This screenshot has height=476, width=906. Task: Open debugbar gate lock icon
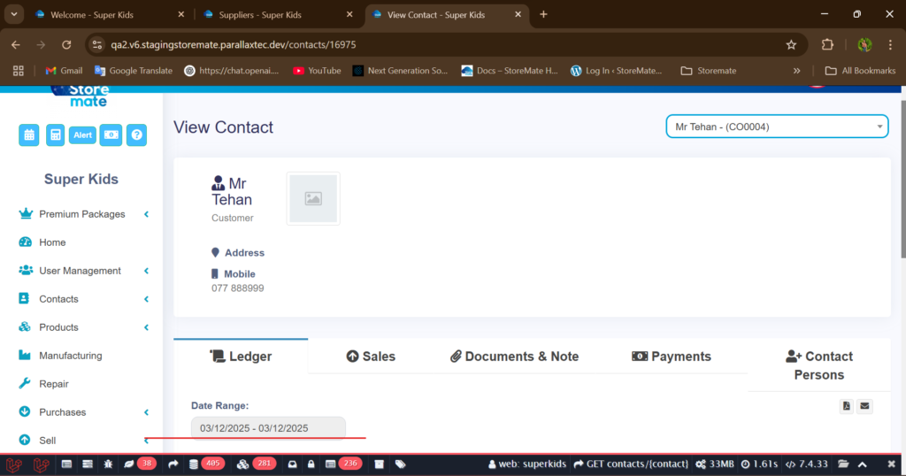(311, 464)
